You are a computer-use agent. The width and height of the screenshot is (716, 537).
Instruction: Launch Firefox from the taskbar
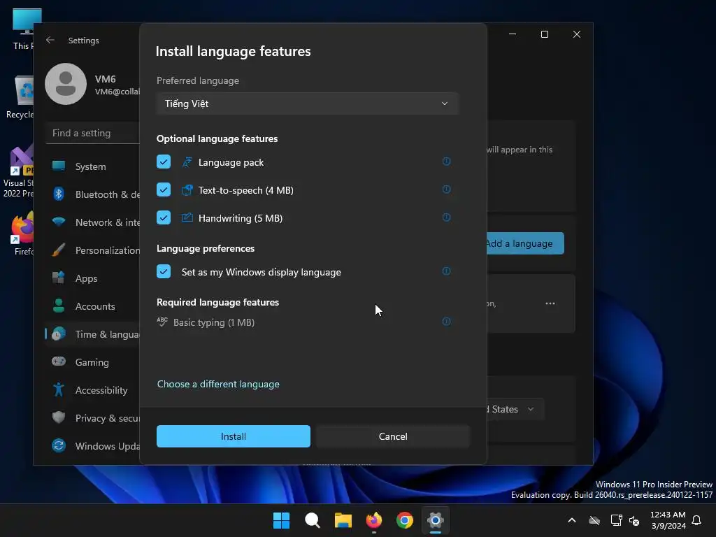[374, 520]
